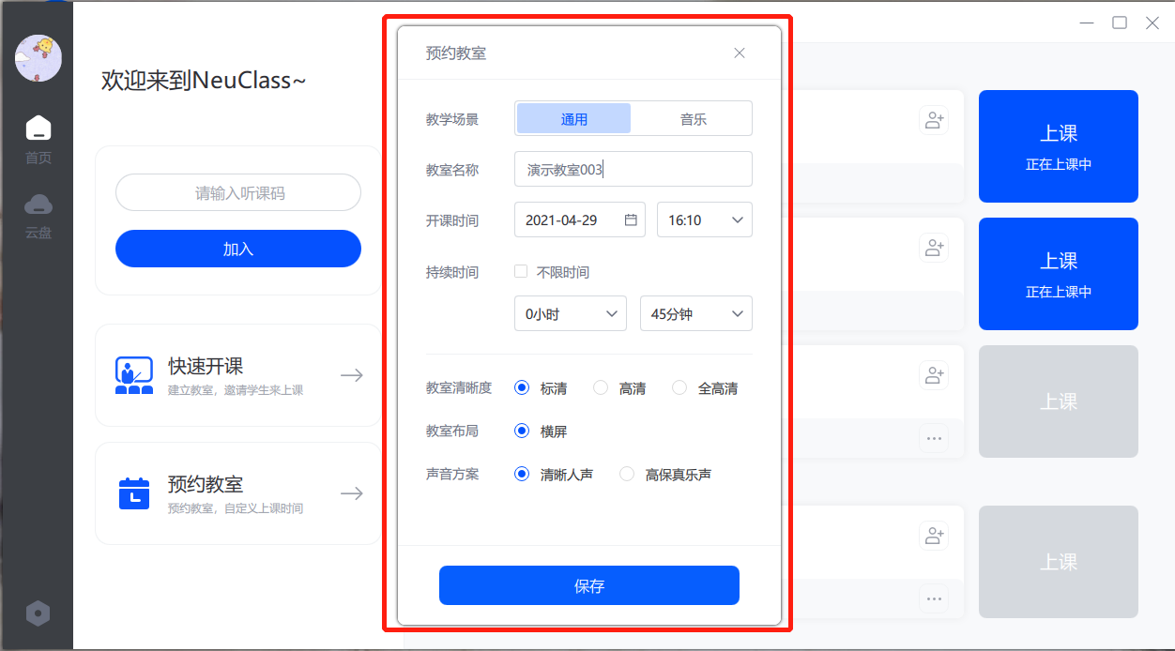This screenshot has width=1175, height=651.
Task: Click first 上课 正在上课中 button
Action: click(1059, 146)
